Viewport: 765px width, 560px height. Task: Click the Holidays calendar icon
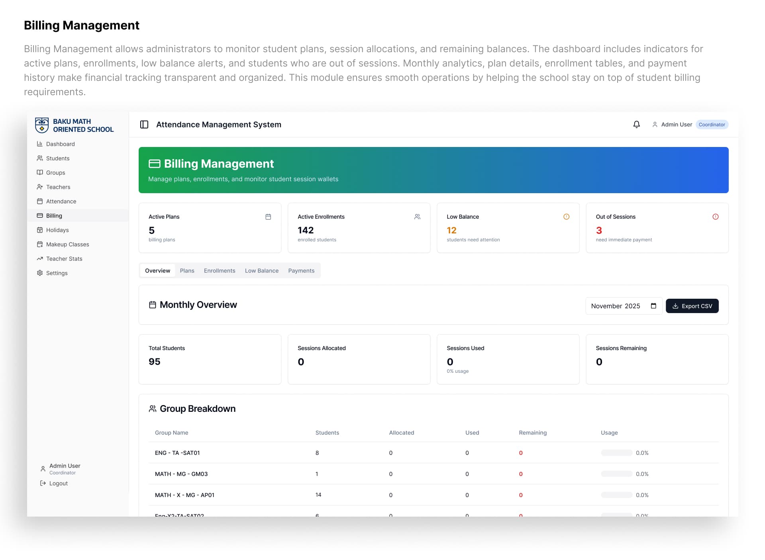coord(40,230)
